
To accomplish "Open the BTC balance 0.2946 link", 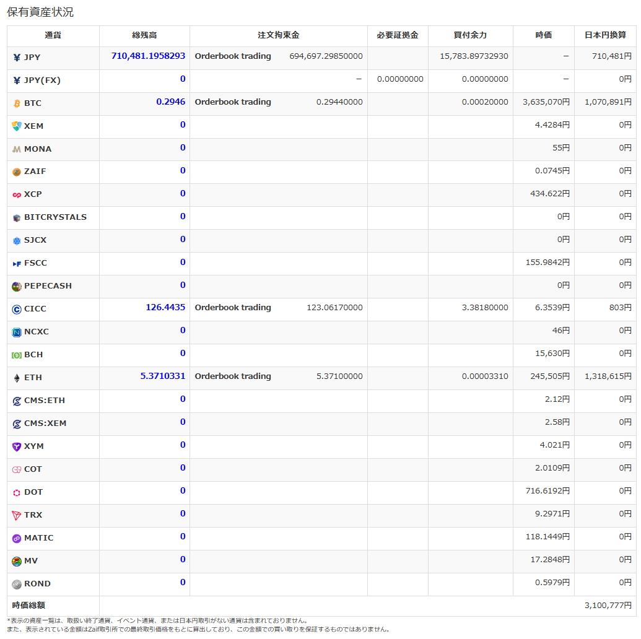I will 170,102.
